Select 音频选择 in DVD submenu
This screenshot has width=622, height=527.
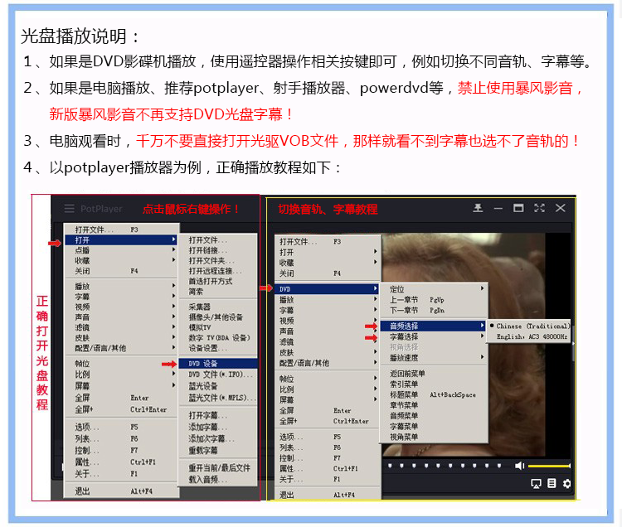click(433, 326)
